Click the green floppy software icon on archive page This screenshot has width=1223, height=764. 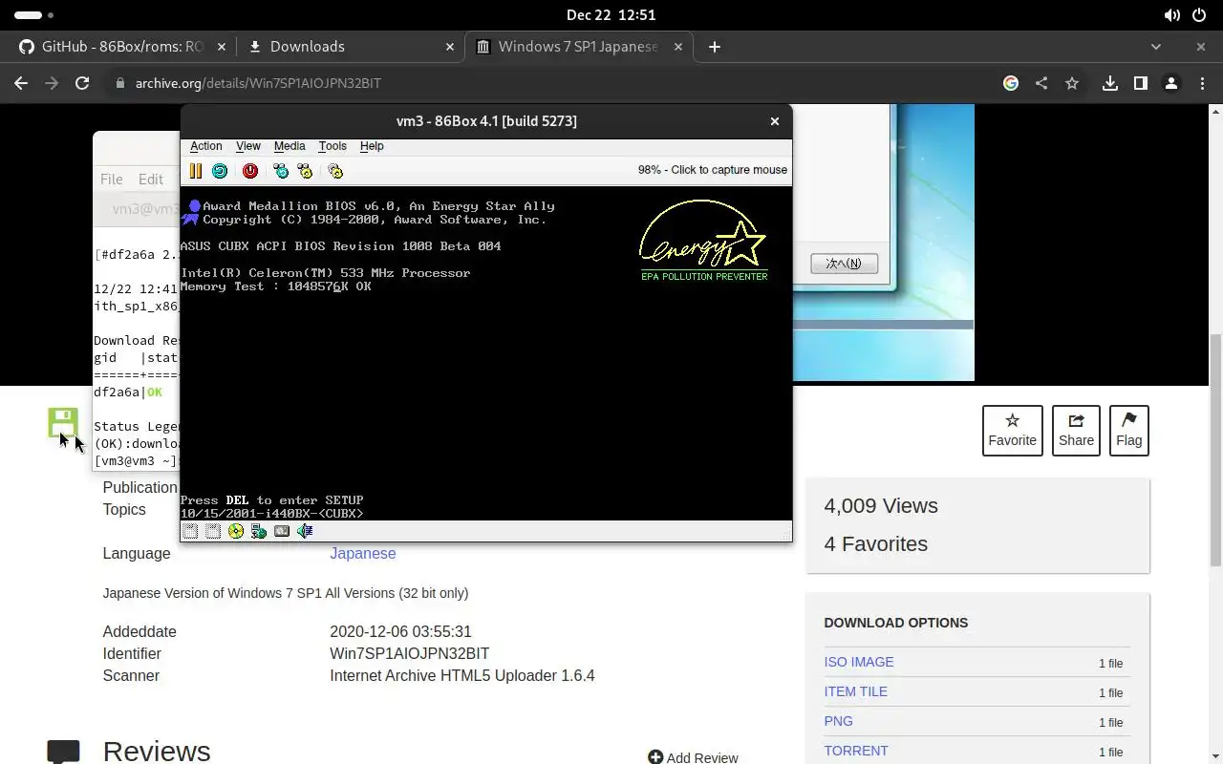63,422
